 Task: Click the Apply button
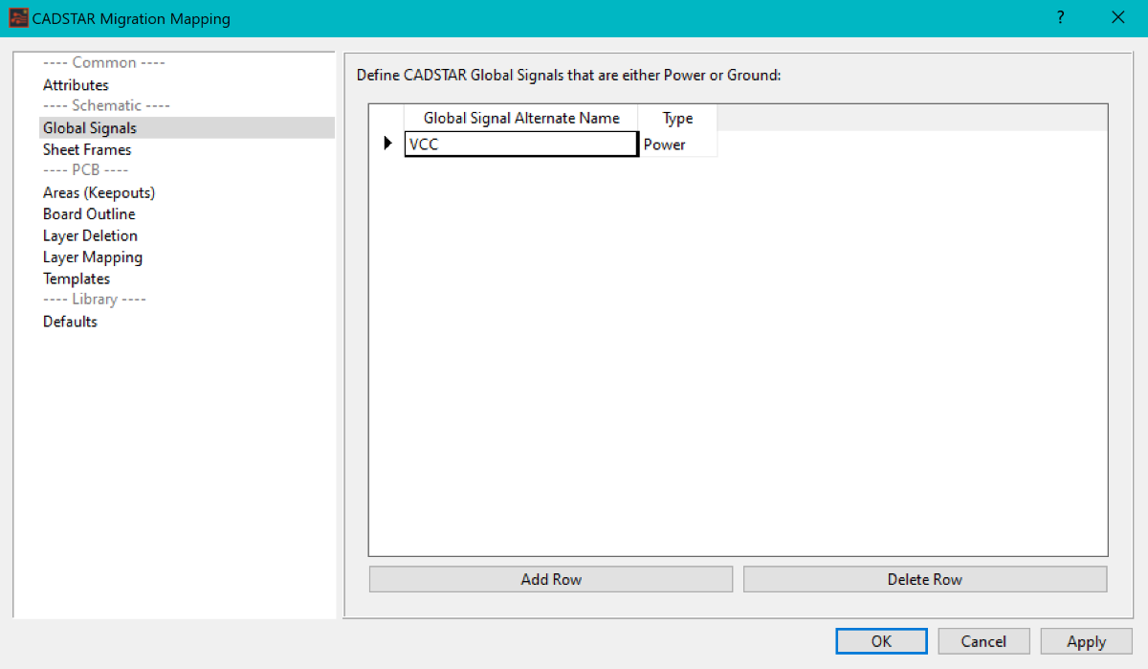pyautogui.click(x=1086, y=641)
